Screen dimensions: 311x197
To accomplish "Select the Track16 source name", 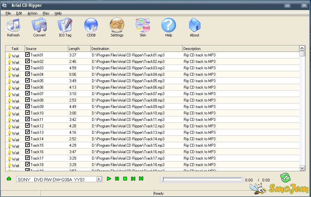I will [37, 152].
